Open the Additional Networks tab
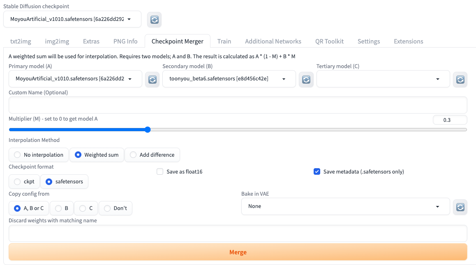 (x=273, y=41)
